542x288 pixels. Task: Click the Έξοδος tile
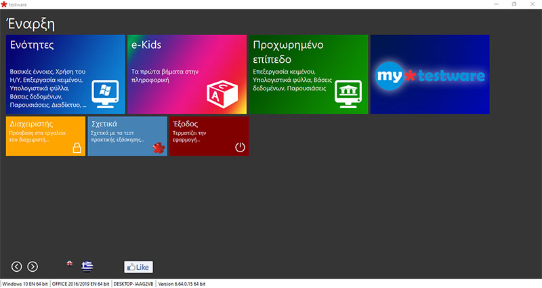pyautogui.click(x=209, y=136)
